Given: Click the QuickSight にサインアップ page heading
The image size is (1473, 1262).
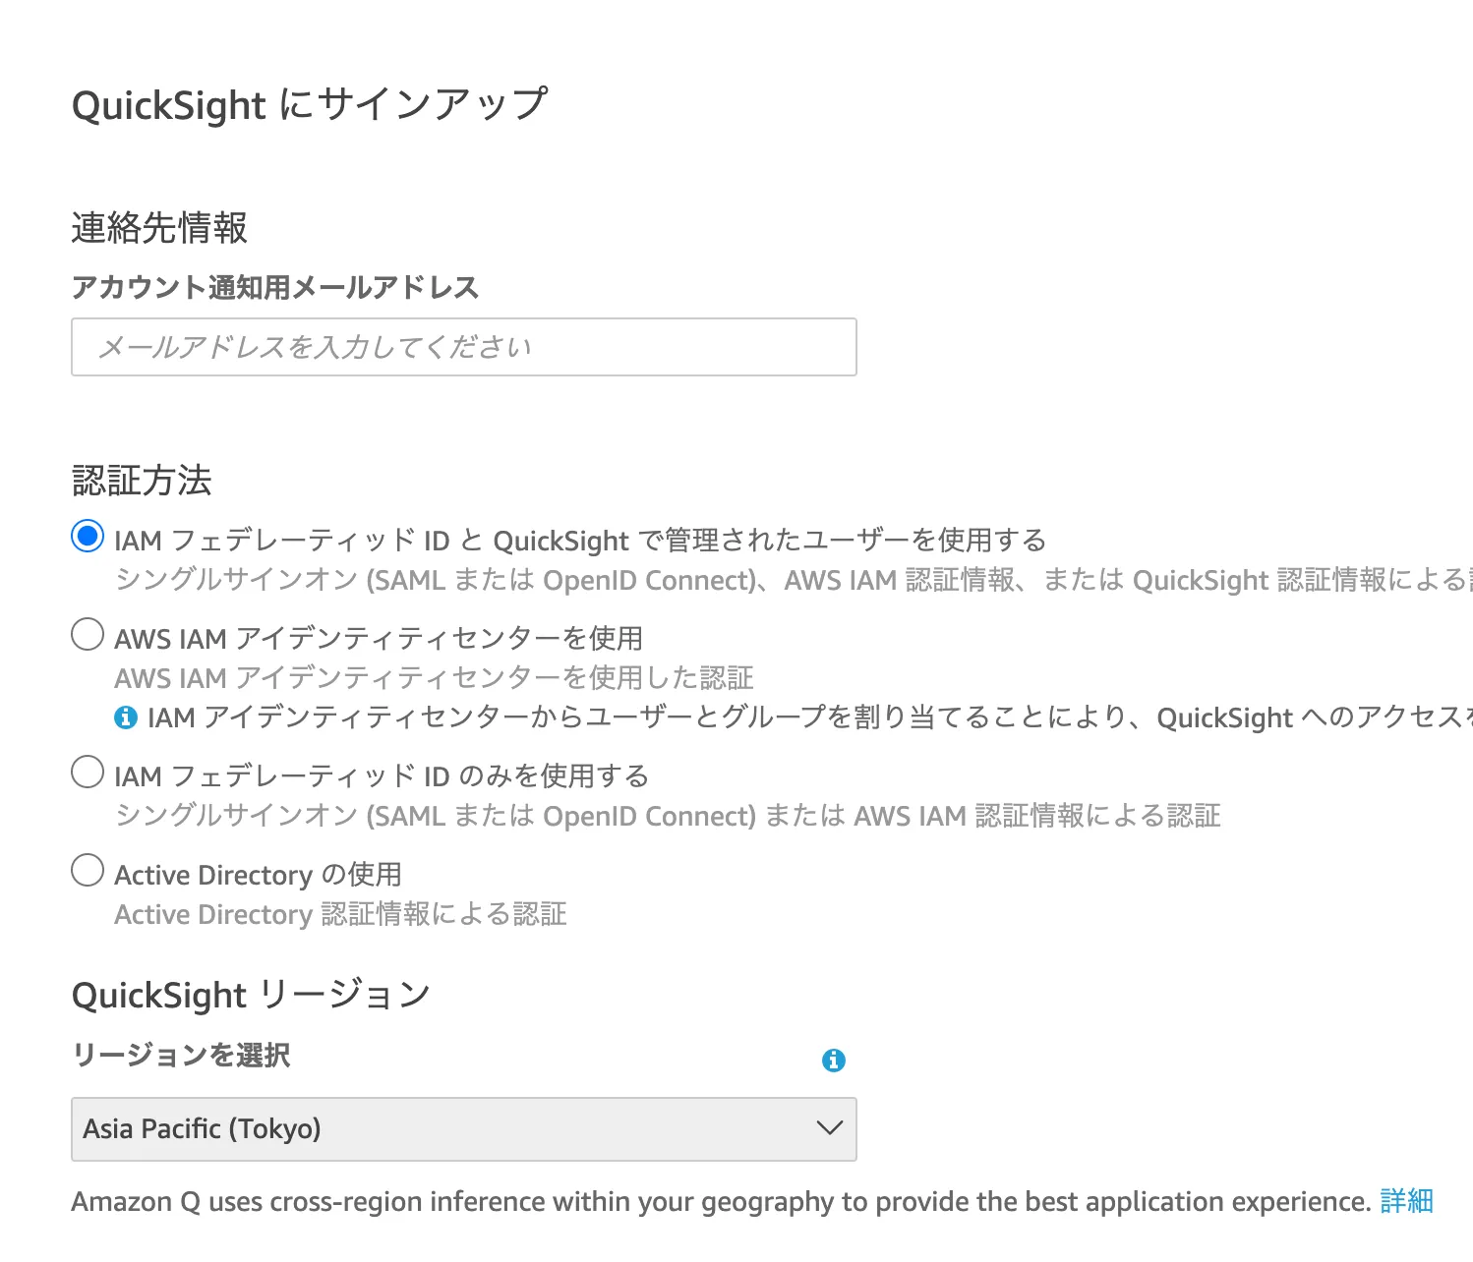Looking at the screenshot, I should point(310,105).
